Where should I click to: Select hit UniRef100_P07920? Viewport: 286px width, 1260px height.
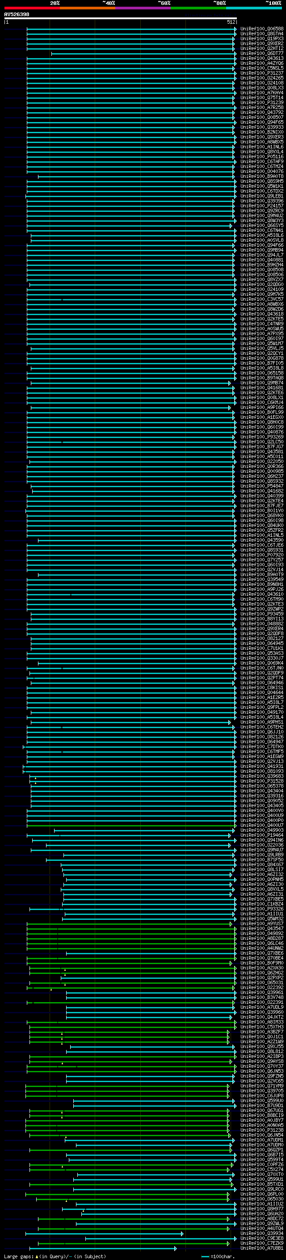(x=261, y=555)
